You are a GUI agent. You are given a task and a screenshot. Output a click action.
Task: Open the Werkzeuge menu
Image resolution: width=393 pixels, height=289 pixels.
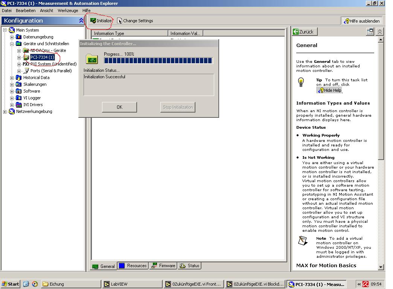point(68,11)
